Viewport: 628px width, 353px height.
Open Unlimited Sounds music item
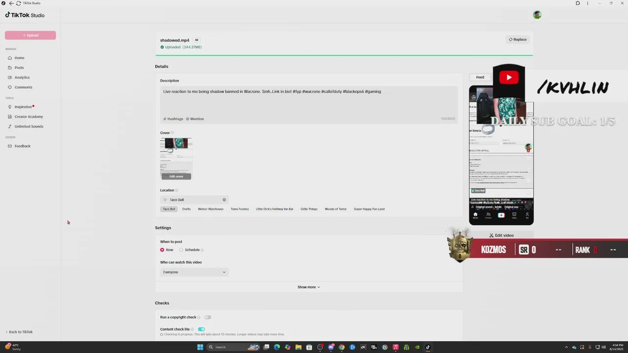click(26, 126)
